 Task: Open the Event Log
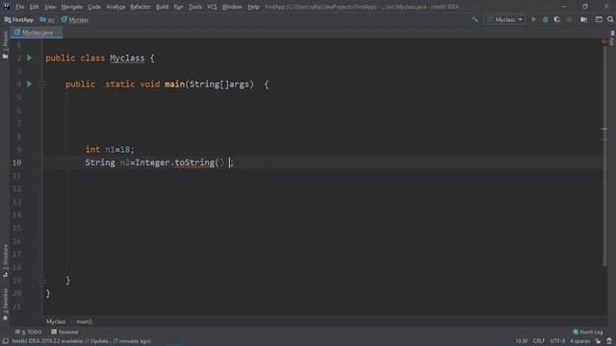(x=588, y=332)
